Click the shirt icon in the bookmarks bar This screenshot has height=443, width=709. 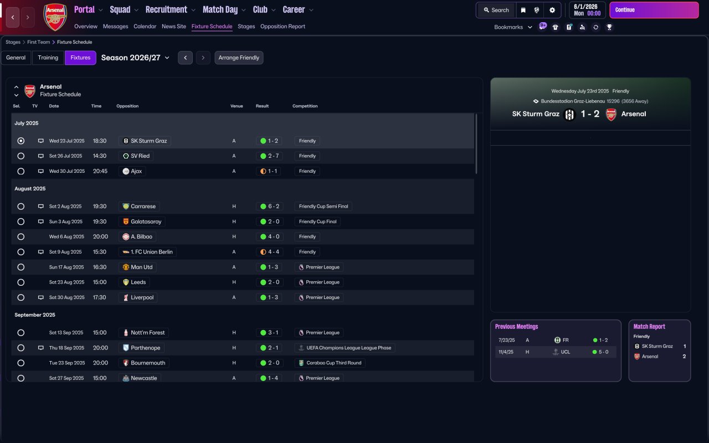[x=556, y=27]
